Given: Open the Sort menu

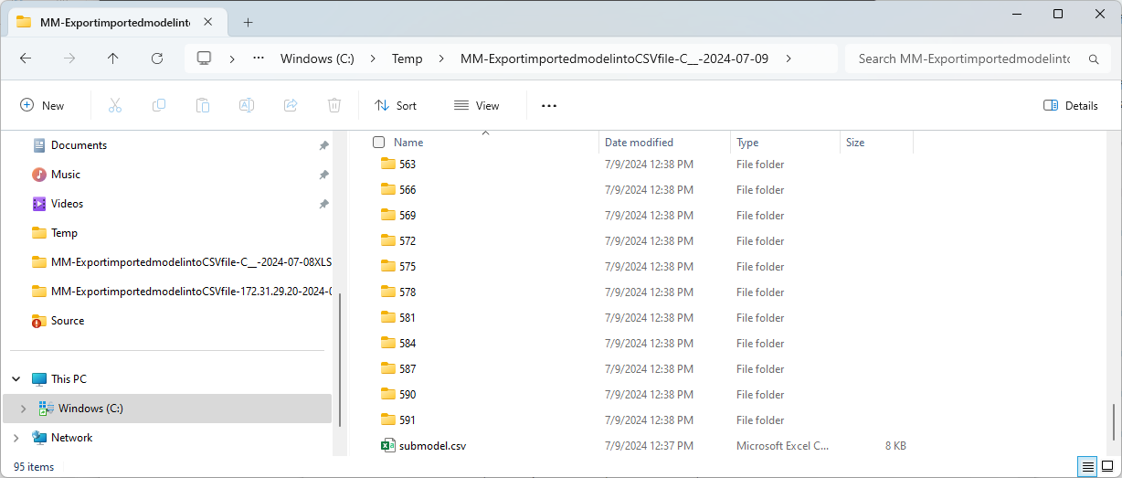Looking at the screenshot, I should 396,105.
